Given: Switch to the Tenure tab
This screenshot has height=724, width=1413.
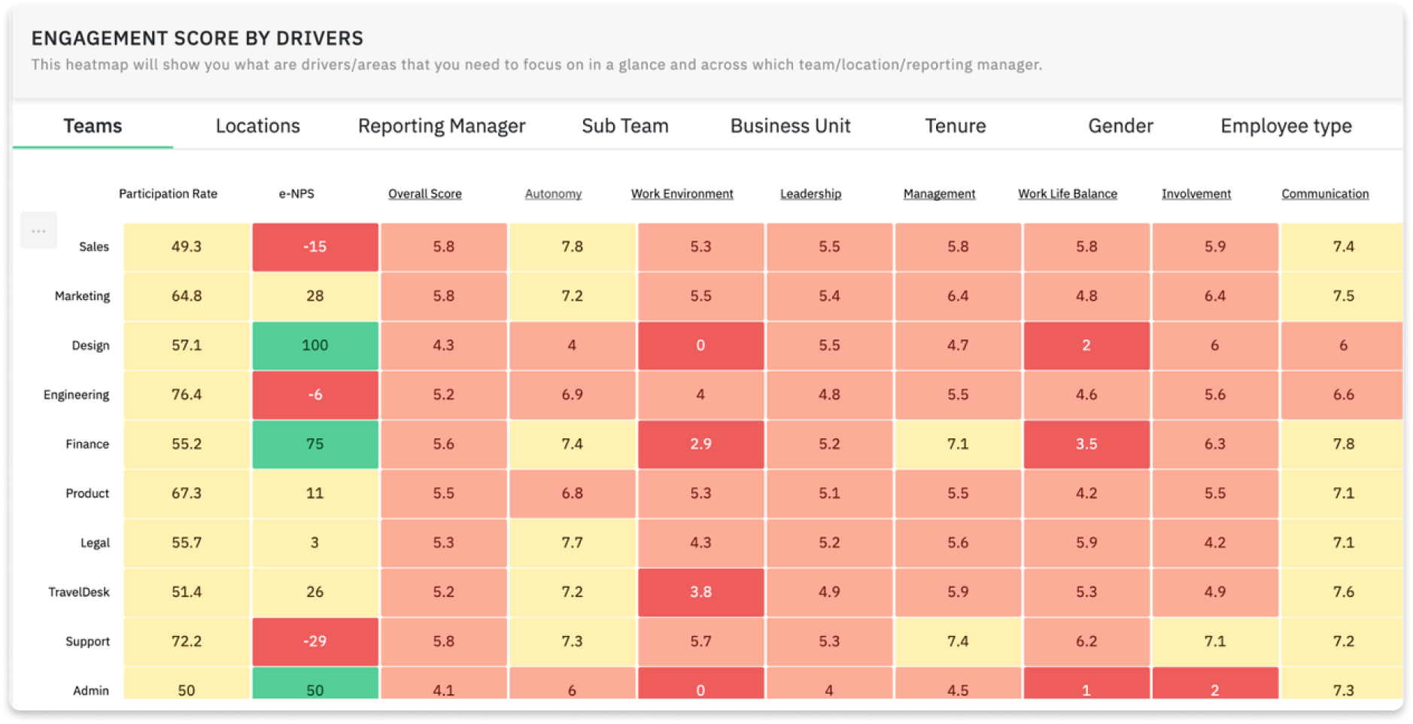Looking at the screenshot, I should [x=954, y=126].
